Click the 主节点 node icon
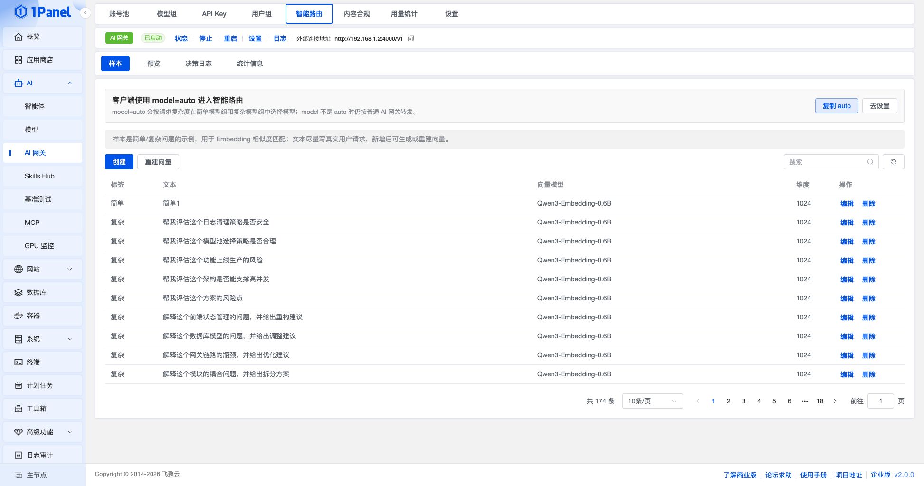Viewport: 924px width, 486px height. pyautogui.click(x=19, y=475)
